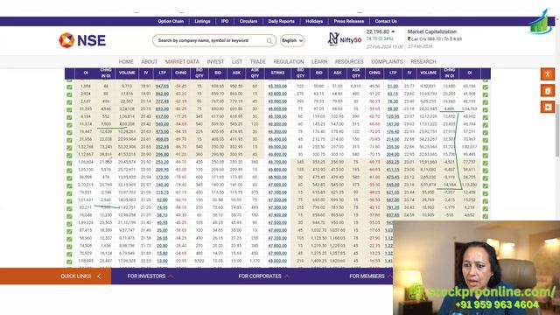The height and width of the screenshot is (315, 560).
Task: Click the Market Capitalization label
Action: pos(431,31)
